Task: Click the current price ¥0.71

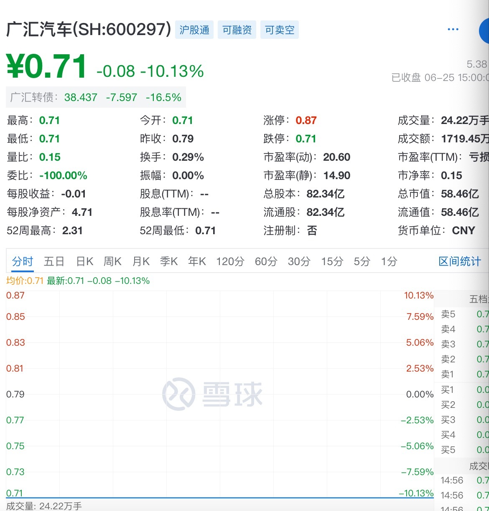Action: [47, 67]
